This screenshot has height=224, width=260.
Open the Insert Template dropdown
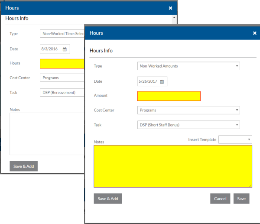pos(235,140)
